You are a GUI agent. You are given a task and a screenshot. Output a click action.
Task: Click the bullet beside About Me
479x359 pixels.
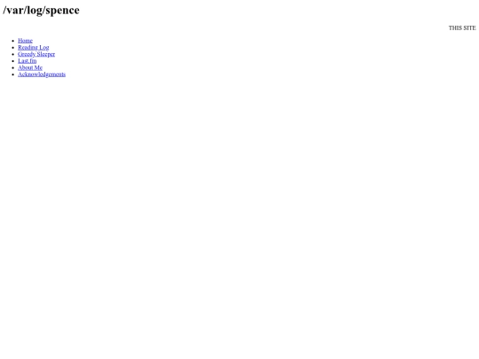click(x=12, y=67)
